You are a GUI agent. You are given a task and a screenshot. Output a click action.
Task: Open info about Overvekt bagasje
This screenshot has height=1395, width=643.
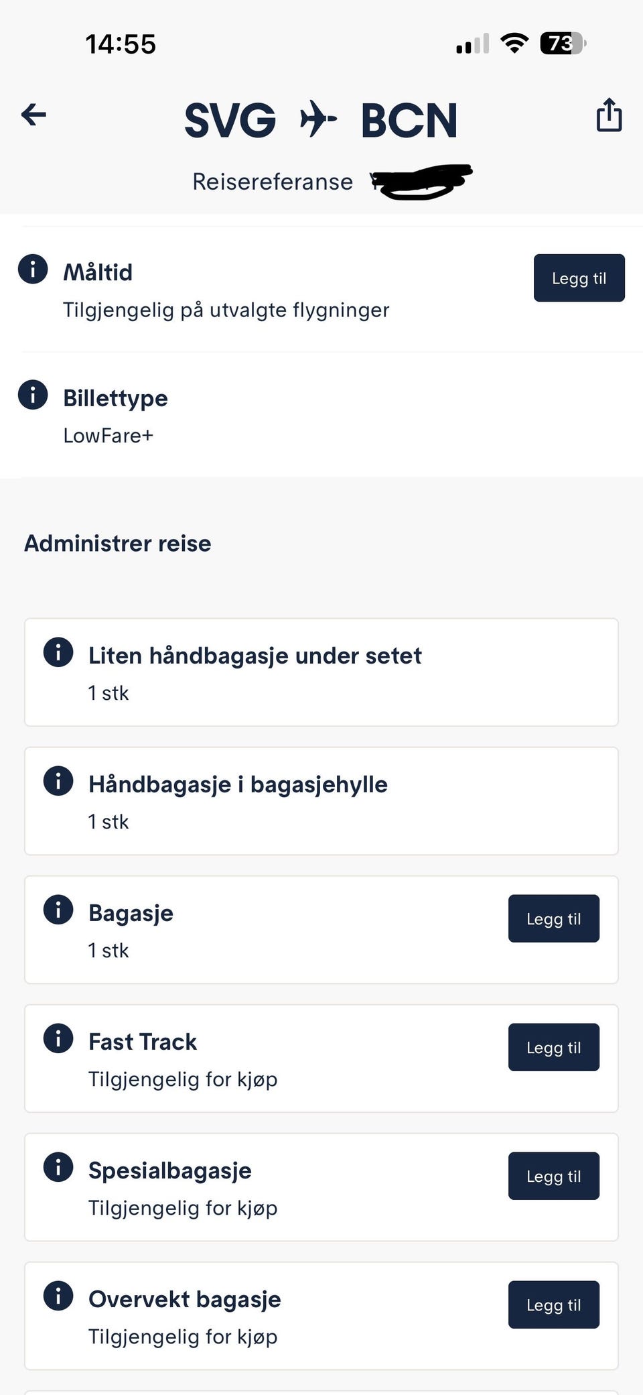coord(58,1296)
